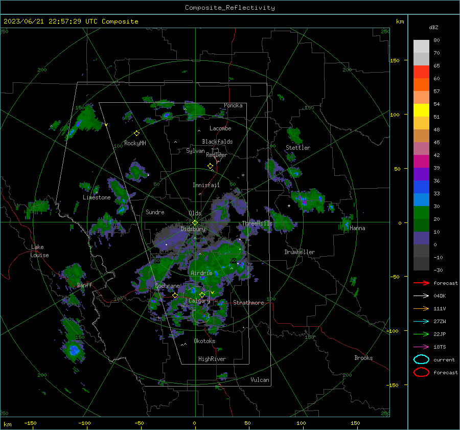This screenshot has height=430, width=460.
Task: Click the Lacombe city label
Action: (220, 128)
